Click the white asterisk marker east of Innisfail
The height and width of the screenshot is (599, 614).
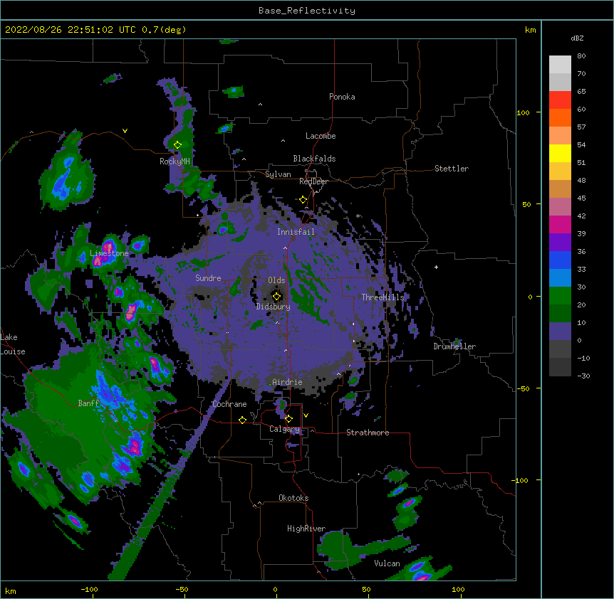(x=358, y=216)
